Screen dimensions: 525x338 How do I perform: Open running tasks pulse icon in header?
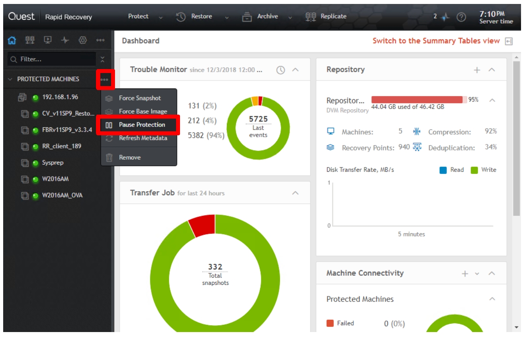click(x=445, y=17)
